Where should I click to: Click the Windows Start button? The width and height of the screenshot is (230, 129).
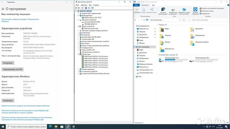pyautogui.click(x=3, y=127)
